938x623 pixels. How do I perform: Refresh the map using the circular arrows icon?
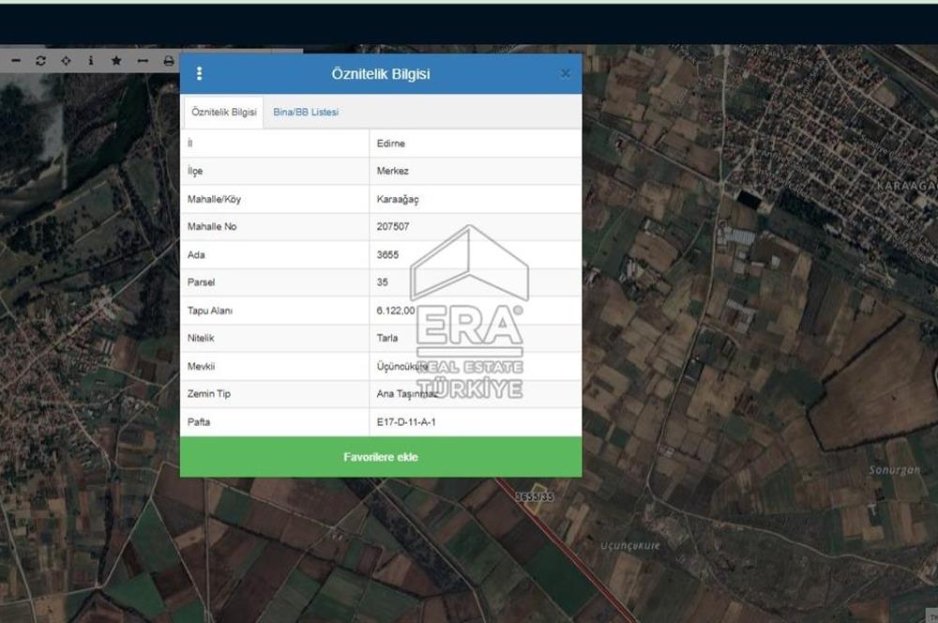[40, 60]
